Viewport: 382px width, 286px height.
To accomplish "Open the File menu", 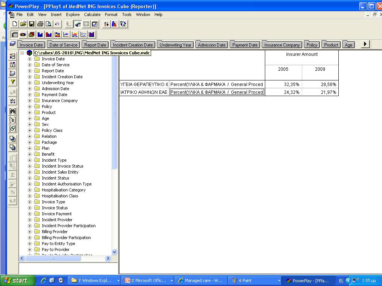I will click(x=19, y=15).
